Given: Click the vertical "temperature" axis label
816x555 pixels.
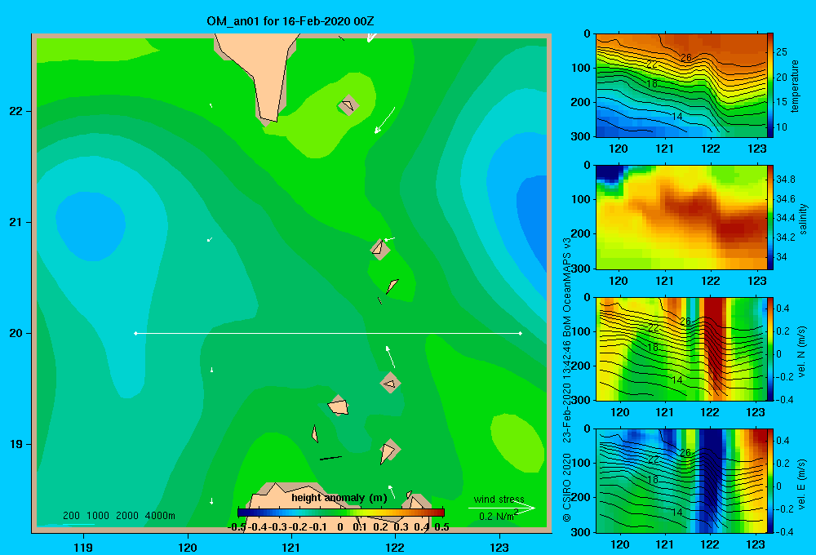Looking at the screenshot, I should [794, 86].
